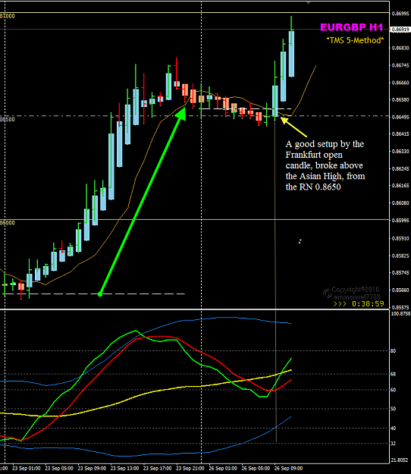Click indicator level label 40
The height and width of the screenshot is (474, 411).
click(393, 428)
